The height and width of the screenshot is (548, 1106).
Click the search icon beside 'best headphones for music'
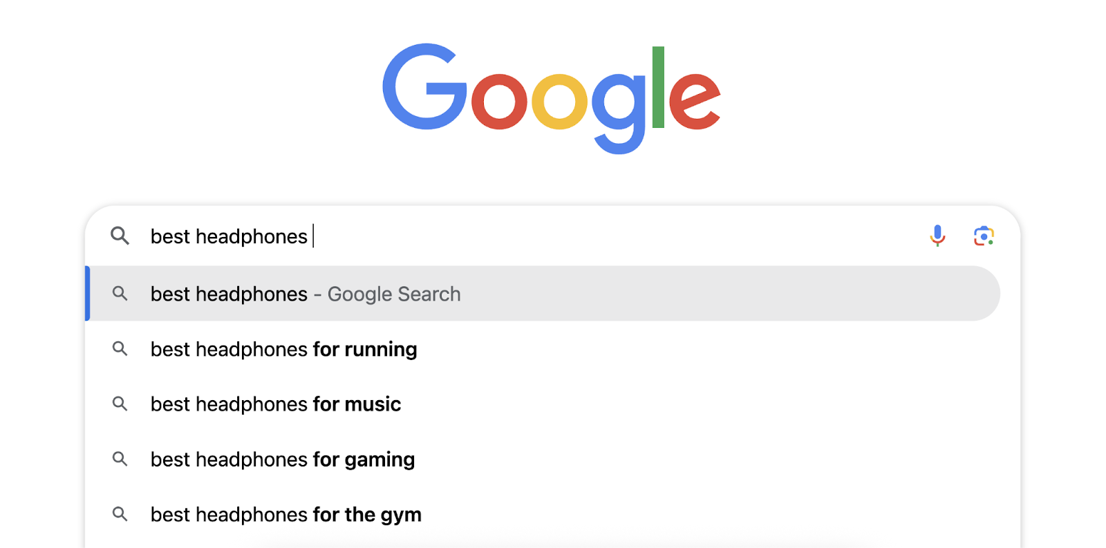tap(120, 404)
